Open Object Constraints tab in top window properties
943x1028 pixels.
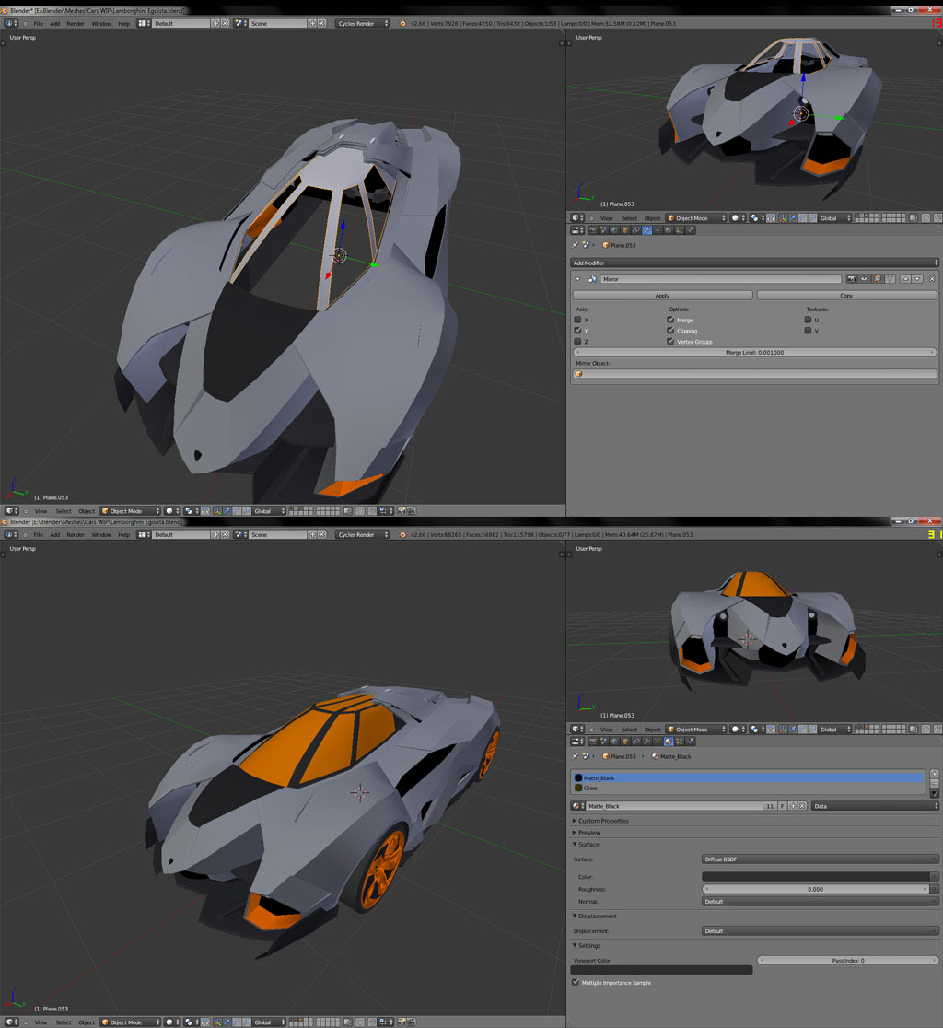point(635,230)
